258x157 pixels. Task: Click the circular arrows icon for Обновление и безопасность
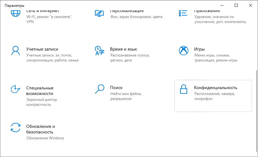[x=15, y=128]
